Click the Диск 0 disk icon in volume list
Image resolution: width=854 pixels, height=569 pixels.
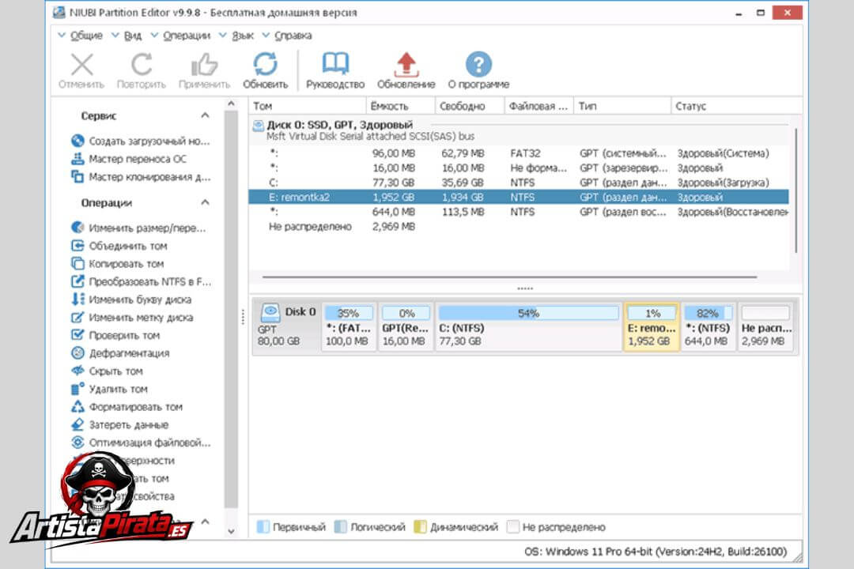258,126
